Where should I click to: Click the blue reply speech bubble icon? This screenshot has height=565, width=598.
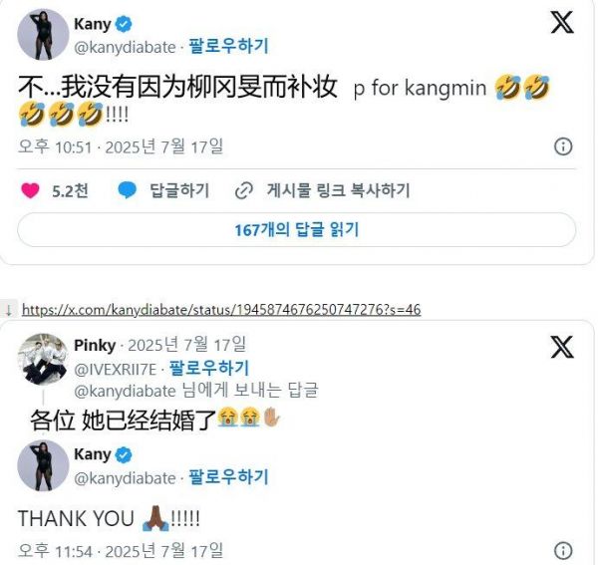click(x=127, y=190)
